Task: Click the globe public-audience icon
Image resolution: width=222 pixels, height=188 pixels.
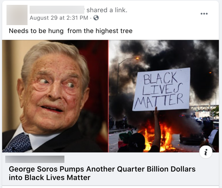Action: click(96, 18)
